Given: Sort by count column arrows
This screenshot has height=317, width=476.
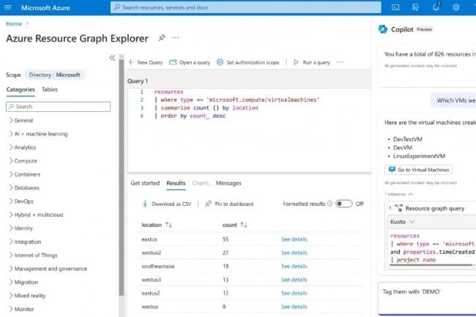Looking at the screenshot, I should coord(243,225).
